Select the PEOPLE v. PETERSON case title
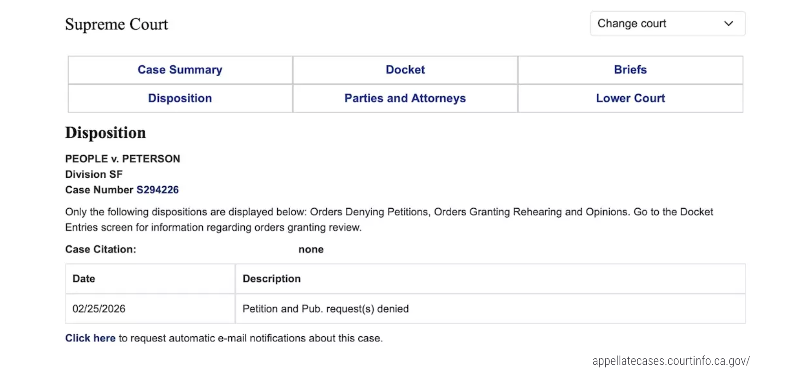The image size is (809, 382). pyautogui.click(x=123, y=159)
